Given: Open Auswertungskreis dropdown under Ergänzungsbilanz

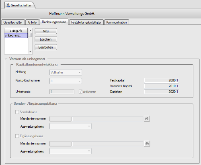Looking at the screenshot, I should (70, 151).
